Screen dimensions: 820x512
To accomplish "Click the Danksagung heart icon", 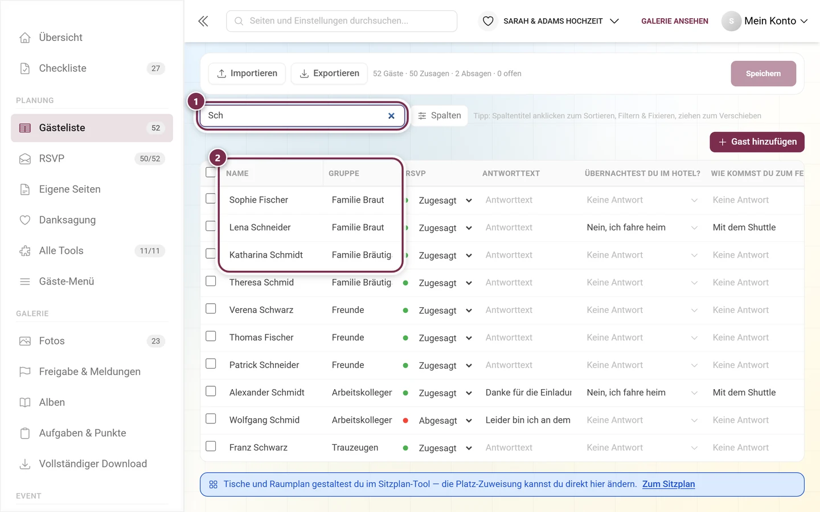I will [25, 220].
